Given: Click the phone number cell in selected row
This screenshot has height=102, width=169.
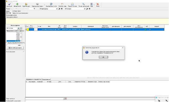Looking at the screenshot, I should point(75,29).
